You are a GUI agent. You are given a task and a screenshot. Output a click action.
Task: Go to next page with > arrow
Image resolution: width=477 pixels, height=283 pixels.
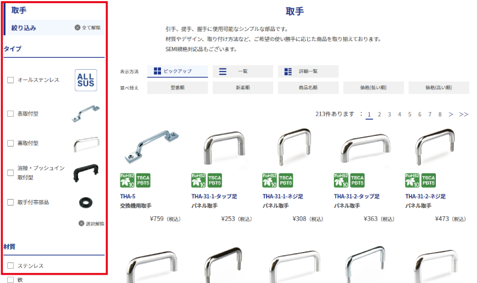coord(451,114)
